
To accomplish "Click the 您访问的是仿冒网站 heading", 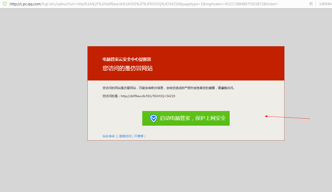I will coord(128,68).
